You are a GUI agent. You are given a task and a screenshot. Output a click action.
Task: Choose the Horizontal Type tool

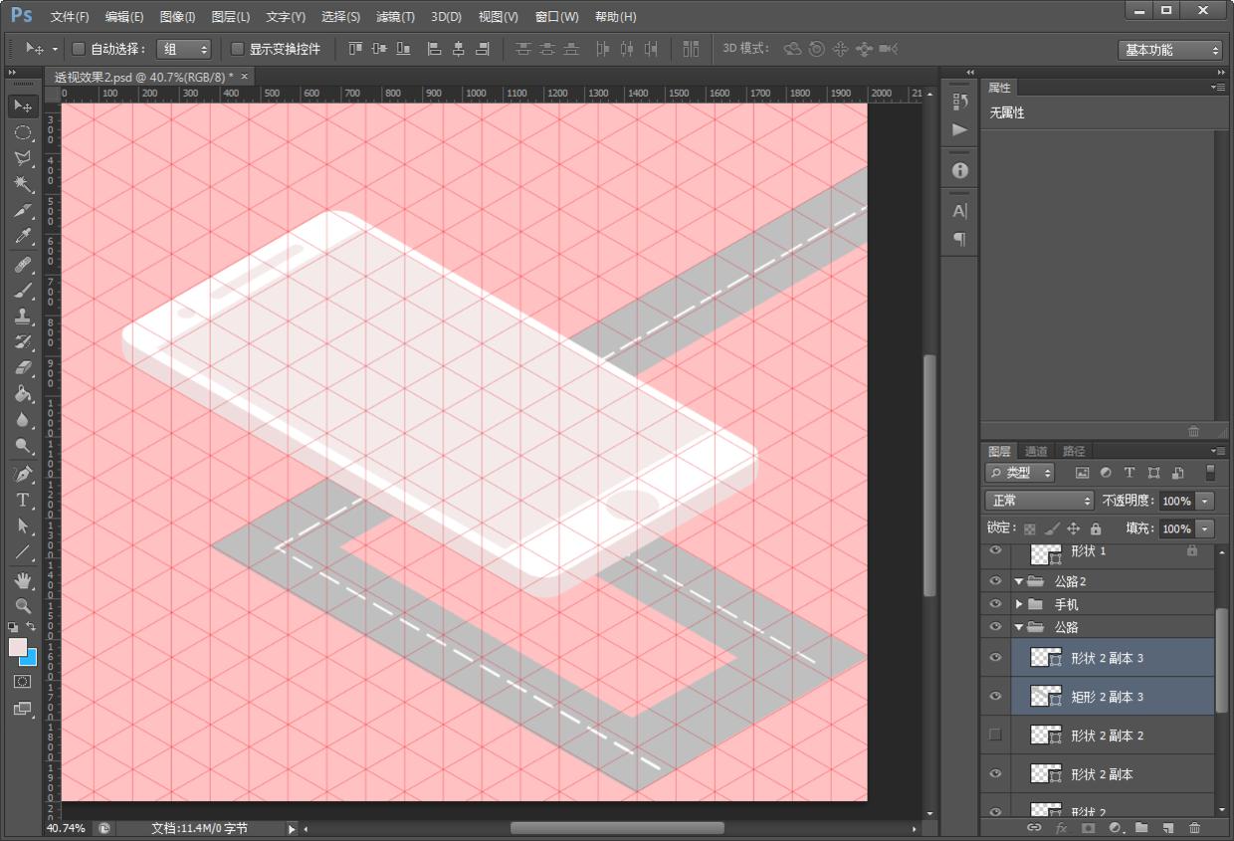[x=22, y=500]
